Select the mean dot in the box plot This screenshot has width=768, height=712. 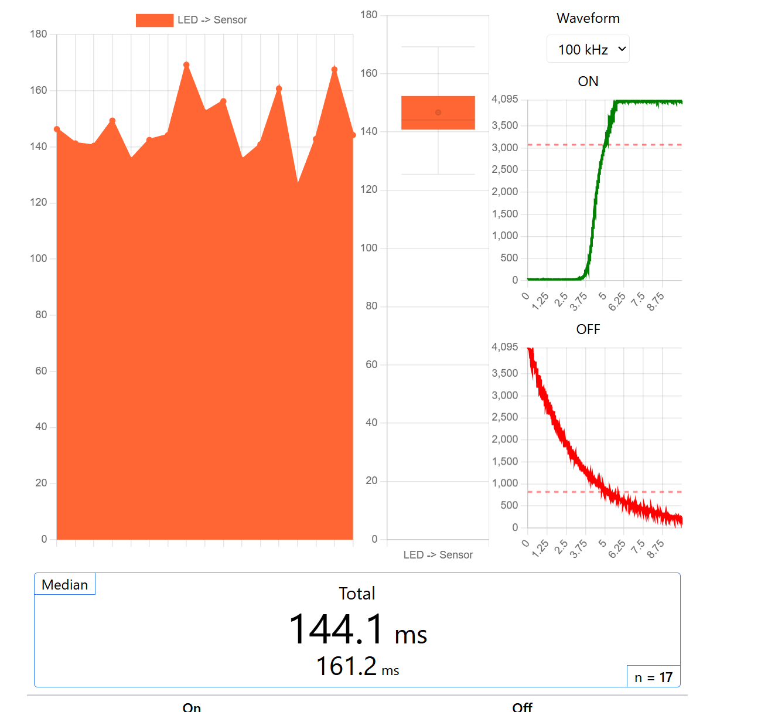coord(438,113)
